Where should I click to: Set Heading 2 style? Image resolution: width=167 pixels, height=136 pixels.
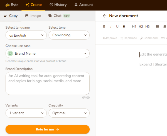coord(141,26)
